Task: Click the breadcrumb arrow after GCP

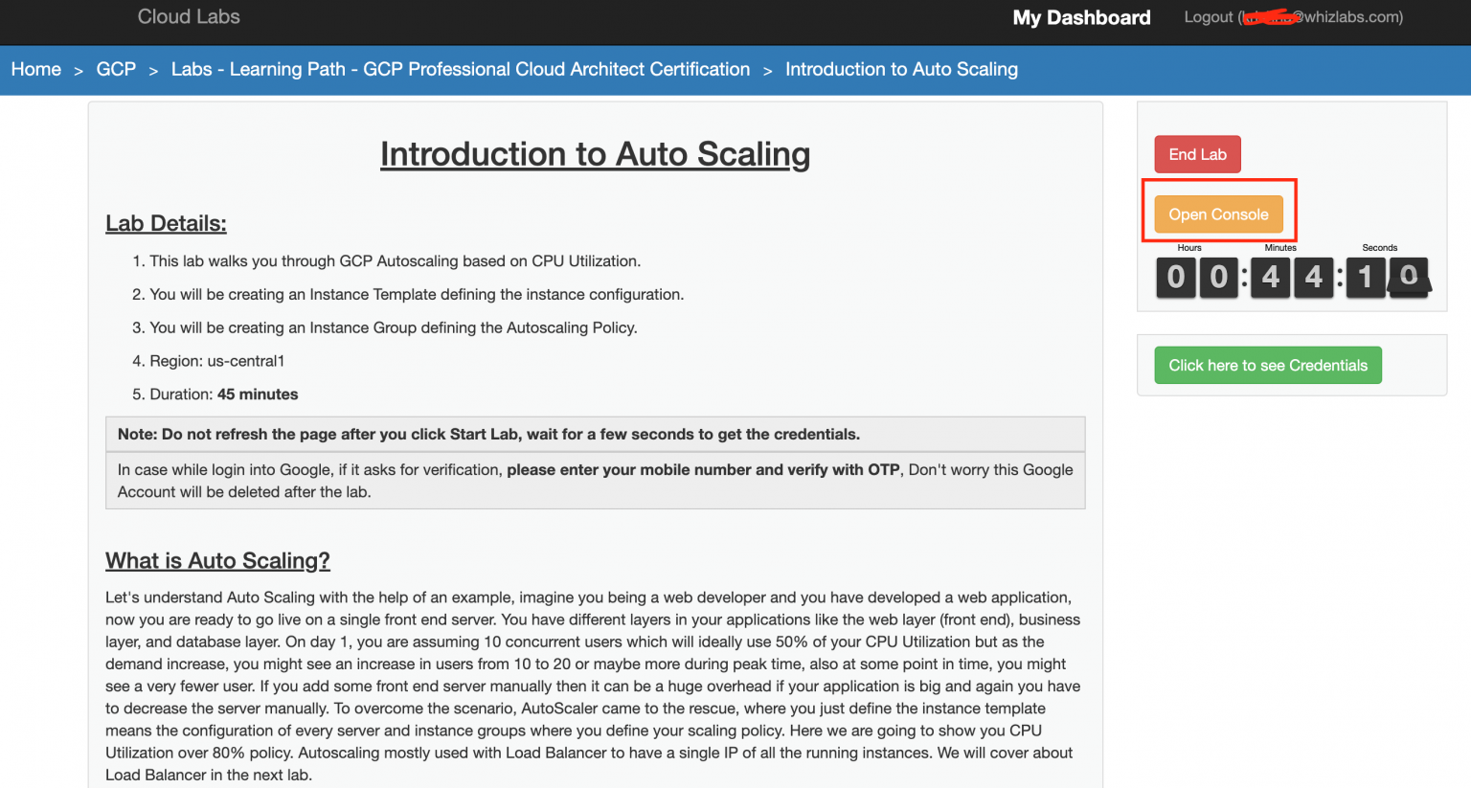Action: (153, 71)
